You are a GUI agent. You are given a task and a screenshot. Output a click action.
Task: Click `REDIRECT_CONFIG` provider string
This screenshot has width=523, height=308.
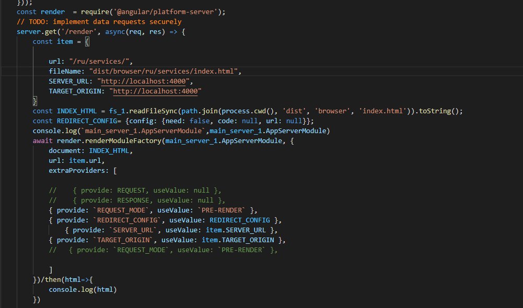pos(127,220)
